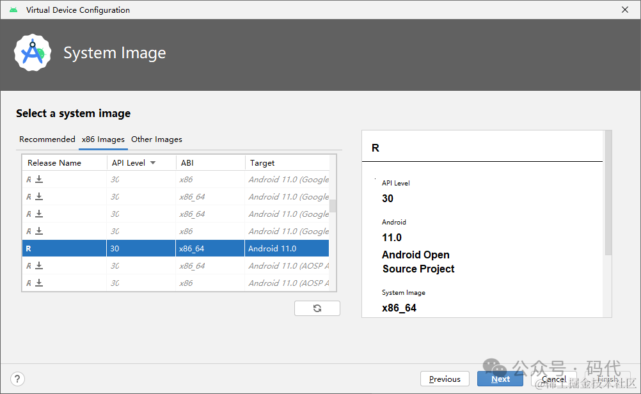Viewport: 641px width, 394px height.
Task: Switch to the Recommended tab
Action: coord(47,139)
